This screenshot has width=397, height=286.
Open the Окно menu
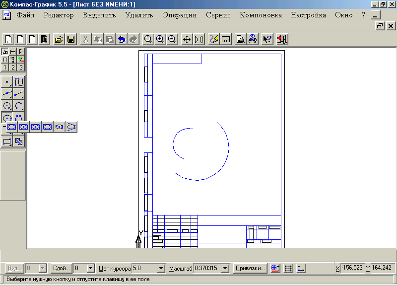(x=344, y=15)
